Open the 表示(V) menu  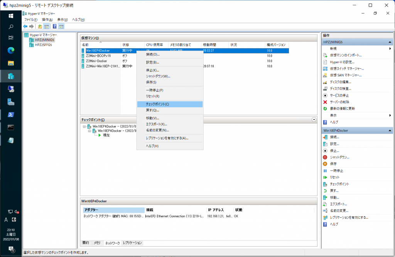pos(62,20)
